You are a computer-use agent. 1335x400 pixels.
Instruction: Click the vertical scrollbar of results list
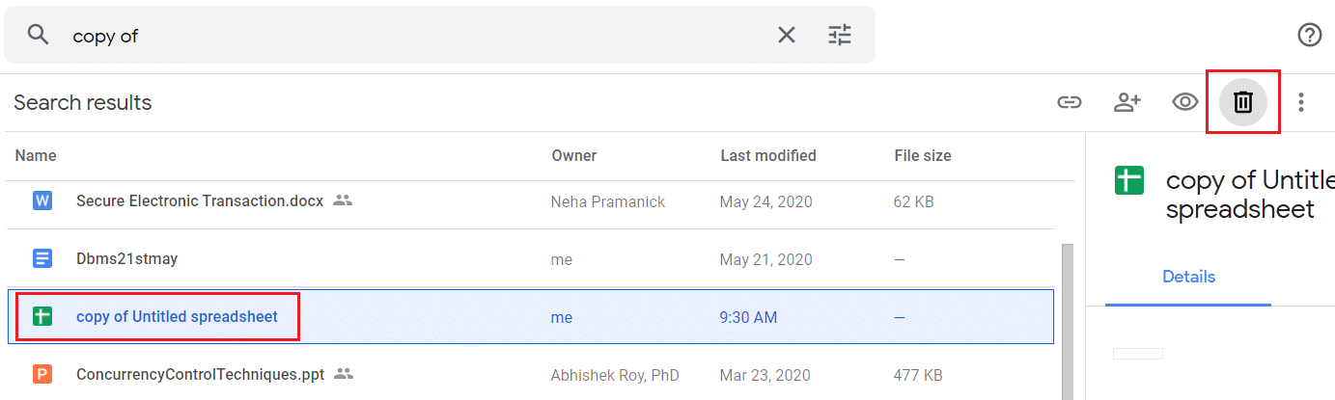point(1067,318)
